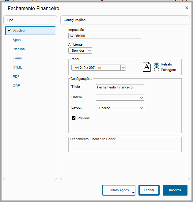Open the Ordem dropdown list
The height and width of the screenshot is (202, 193).
pos(141,98)
